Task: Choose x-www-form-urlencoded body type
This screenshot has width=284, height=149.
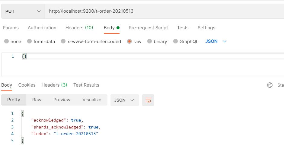Action: pyautogui.click(x=63, y=41)
